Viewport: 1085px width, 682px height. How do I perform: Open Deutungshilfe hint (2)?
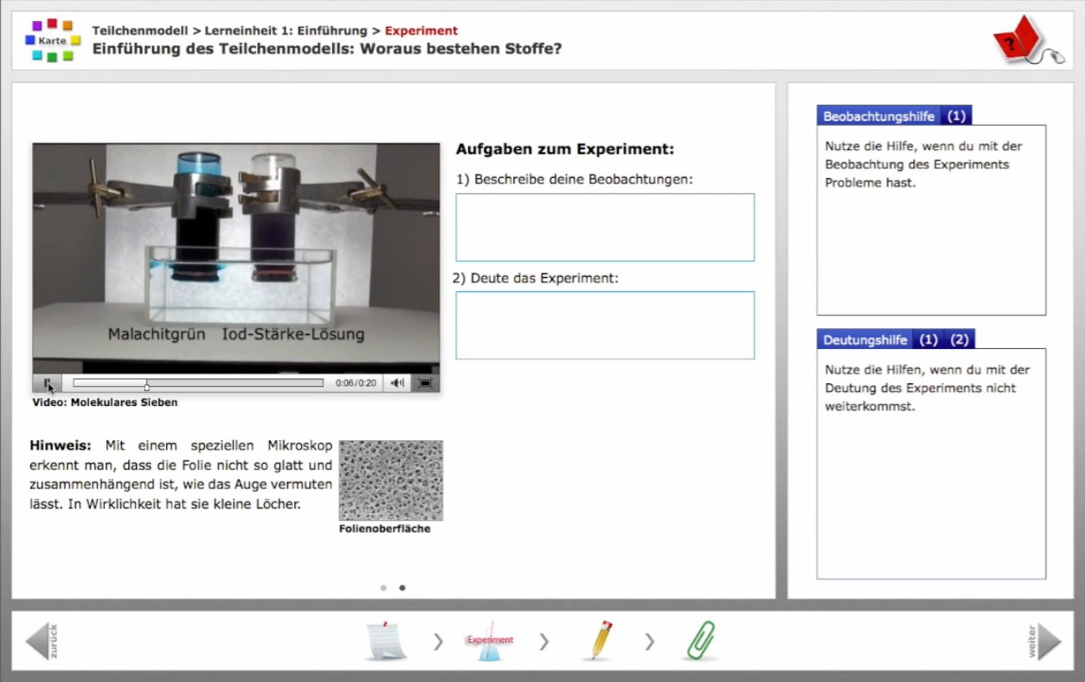959,340
